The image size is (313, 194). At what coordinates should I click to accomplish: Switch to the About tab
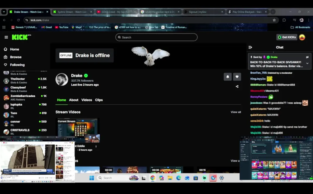[74, 100]
